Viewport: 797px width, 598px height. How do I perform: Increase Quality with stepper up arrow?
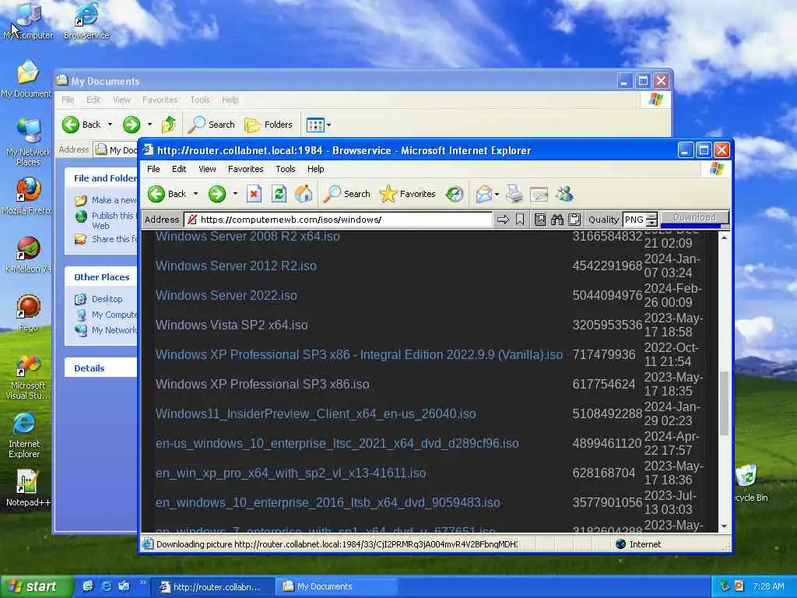[652, 216]
